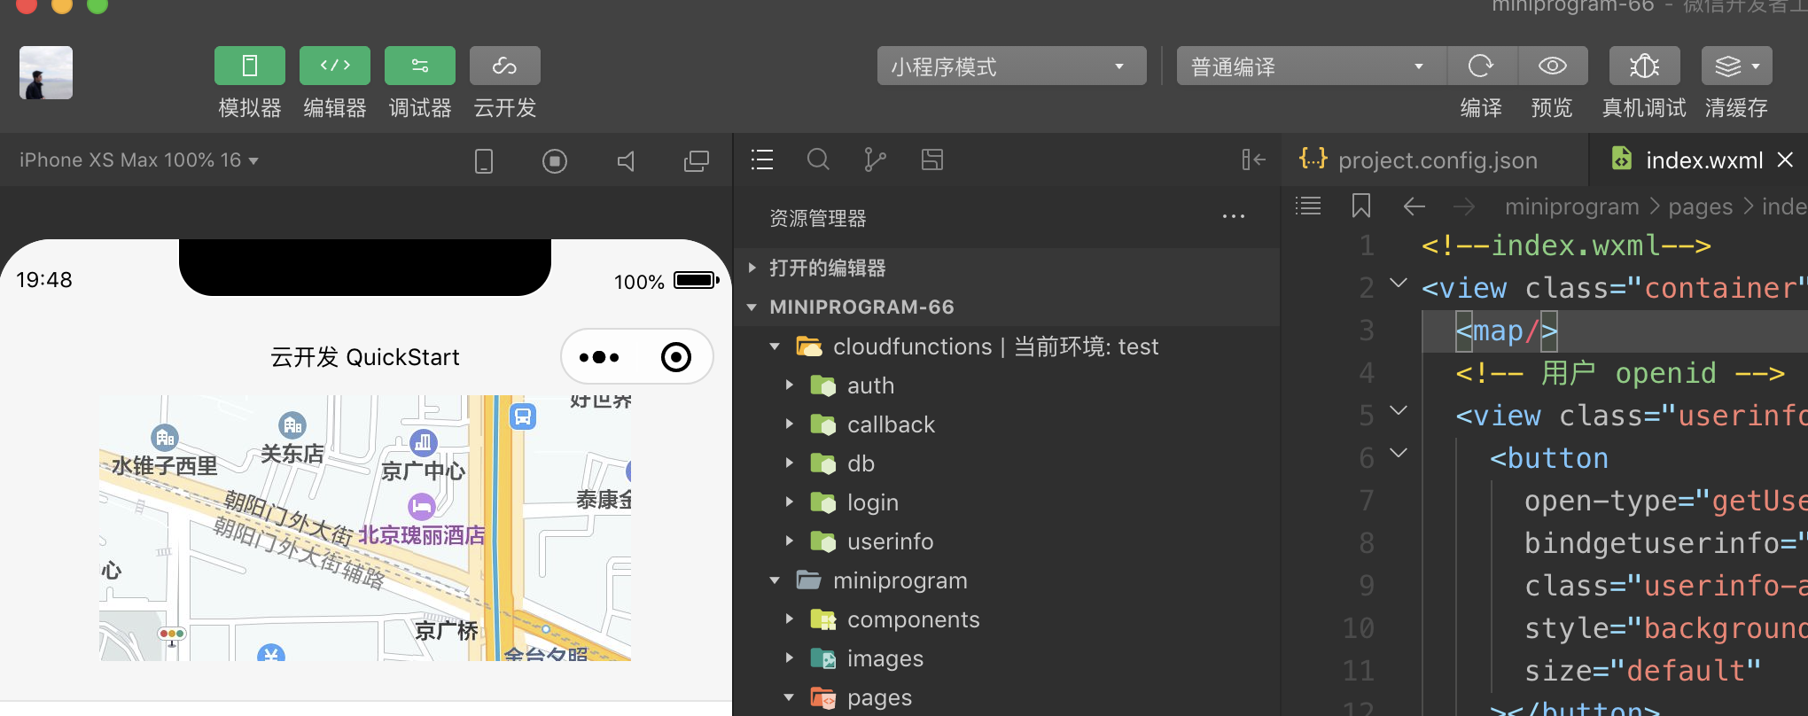This screenshot has height=716, width=1808.
Task: Open iPhone XS Max device selector
Action: (x=139, y=160)
